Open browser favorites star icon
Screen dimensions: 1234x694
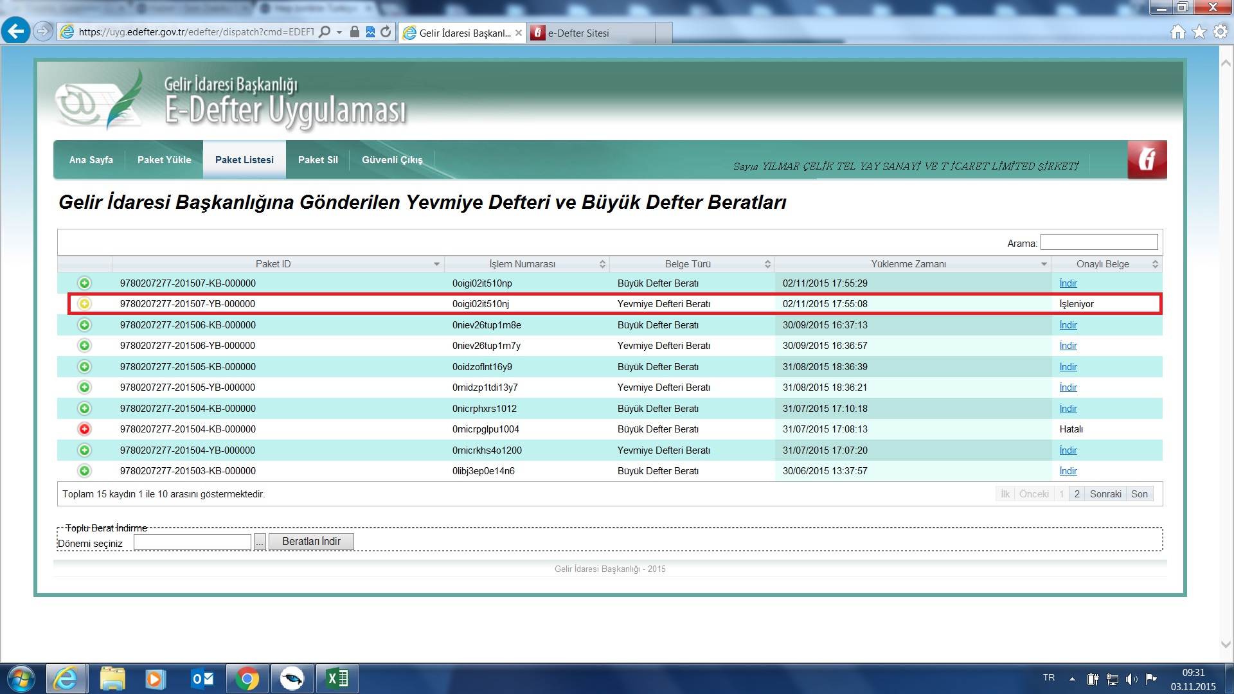point(1199,32)
